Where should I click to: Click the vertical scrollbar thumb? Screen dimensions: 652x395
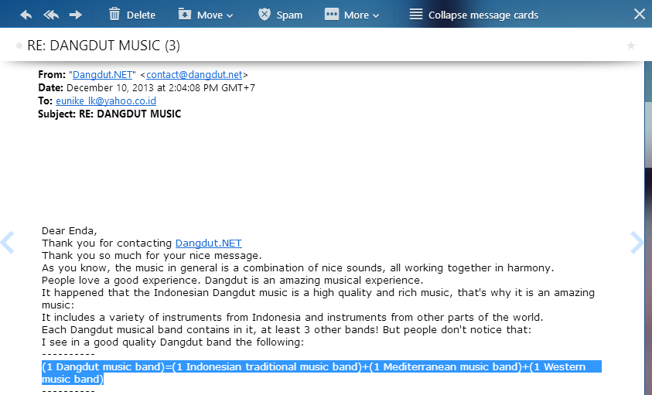tap(648, 114)
